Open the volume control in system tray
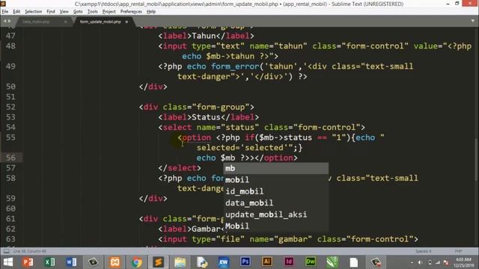 (x=421, y=262)
